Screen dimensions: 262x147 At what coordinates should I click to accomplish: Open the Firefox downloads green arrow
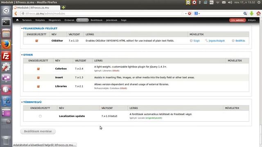point(252,13)
